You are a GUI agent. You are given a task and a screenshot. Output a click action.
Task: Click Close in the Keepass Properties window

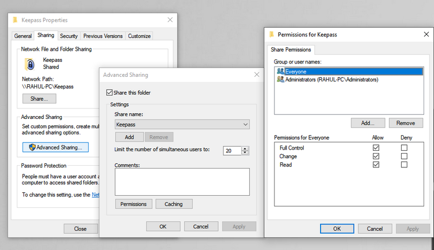click(80, 229)
